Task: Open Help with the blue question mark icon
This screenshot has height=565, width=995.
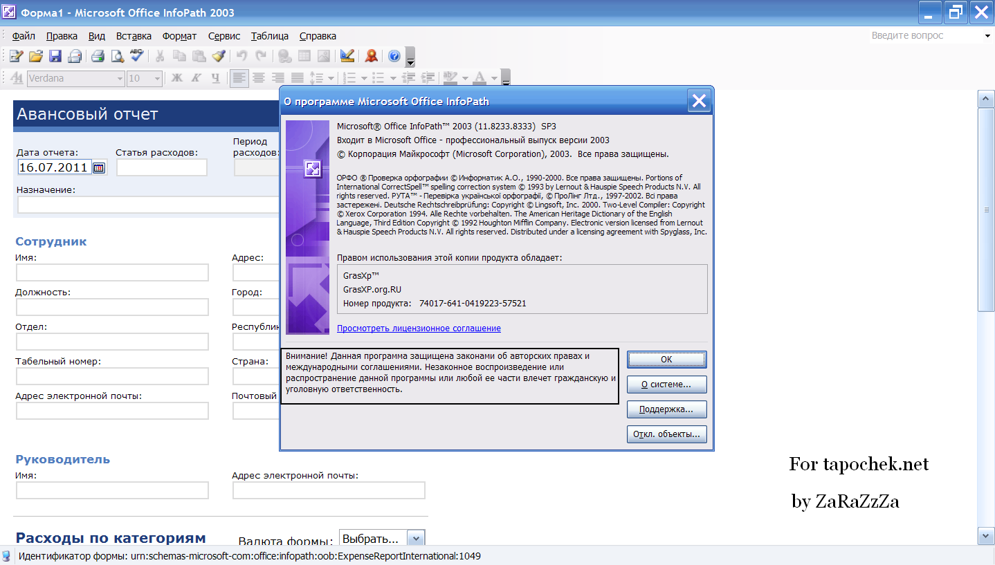Action: [x=394, y=57]
